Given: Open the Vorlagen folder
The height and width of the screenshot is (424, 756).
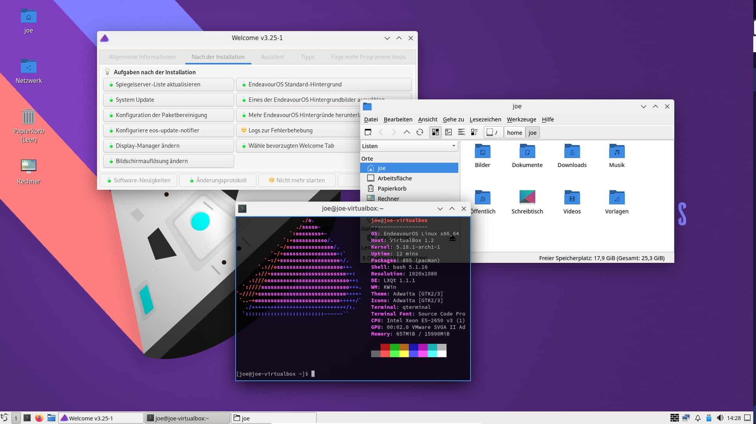Looking at the screenshot, I should click(617, 202).
